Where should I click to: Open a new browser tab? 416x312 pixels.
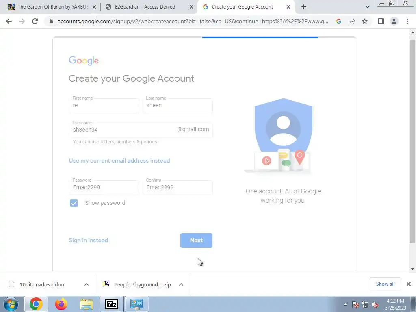(x=304, y=7)
